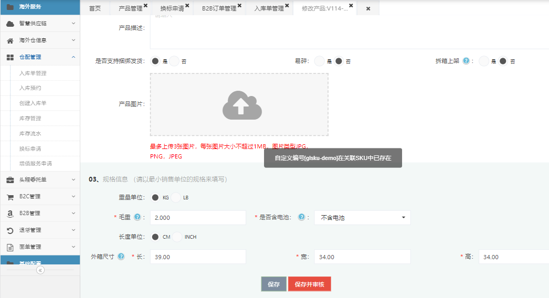
Task: Click the 保存 button
Action: tap(274, 284)
